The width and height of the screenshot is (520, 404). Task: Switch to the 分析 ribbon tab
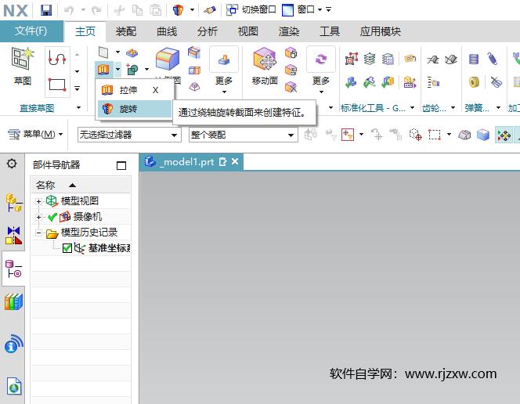(208, 31)
